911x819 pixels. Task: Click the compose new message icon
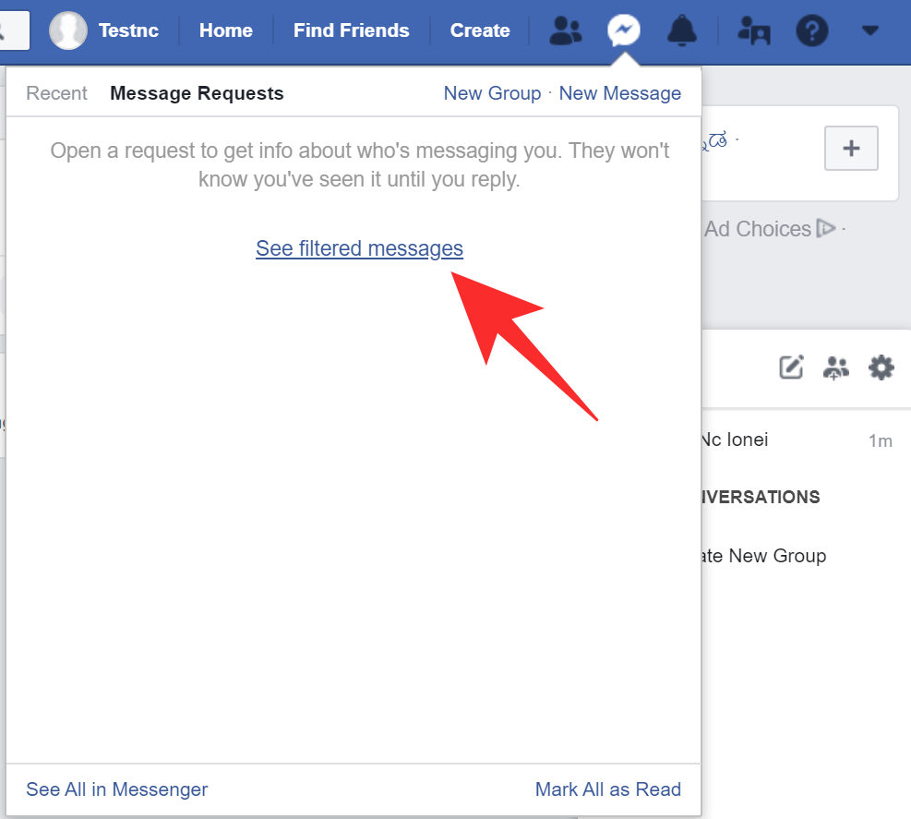pos(791,367)
